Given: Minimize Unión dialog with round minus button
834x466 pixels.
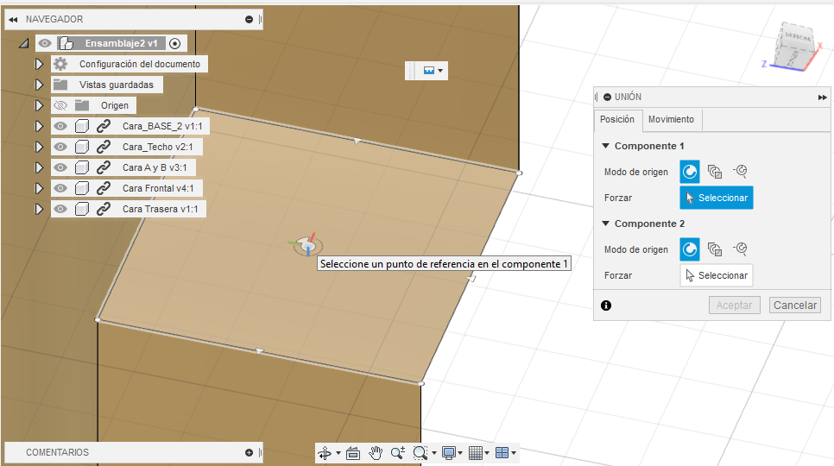Looking at the screenshot, I should [608, 98].
